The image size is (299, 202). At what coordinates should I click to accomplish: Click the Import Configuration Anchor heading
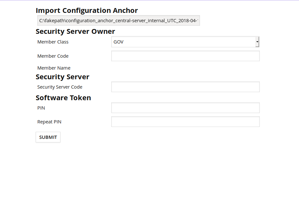(x=87, y=11)
